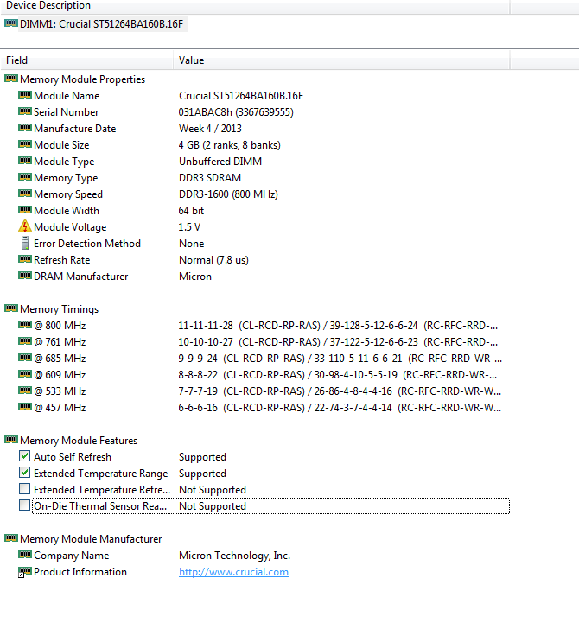This screenshot has height=623, width=579.
Task: Select the Memory Module Properties label
Action: pos(83,79)
